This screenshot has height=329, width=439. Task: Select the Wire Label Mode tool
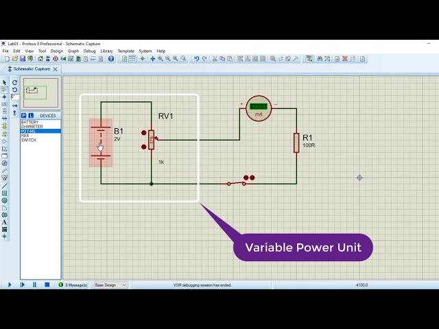[4, 104]
